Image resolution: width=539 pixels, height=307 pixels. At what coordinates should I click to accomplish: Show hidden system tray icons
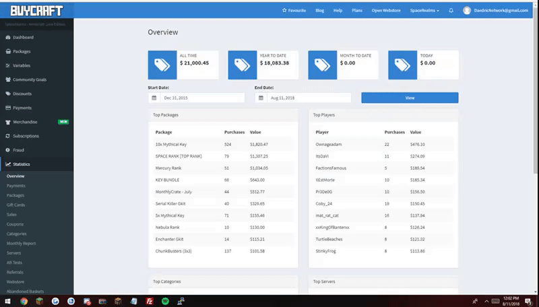486,302
